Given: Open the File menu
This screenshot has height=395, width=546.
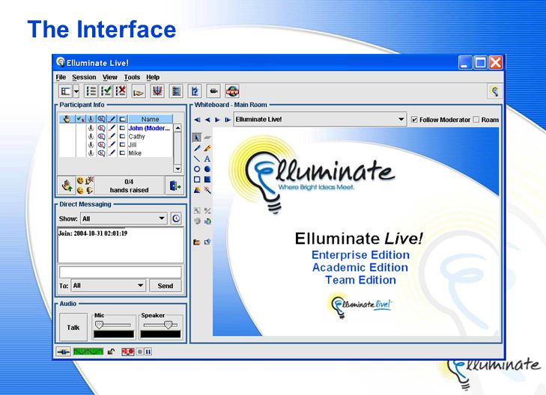Looking at the screenshot, I should pyautogui.click(x=61, y=77).
